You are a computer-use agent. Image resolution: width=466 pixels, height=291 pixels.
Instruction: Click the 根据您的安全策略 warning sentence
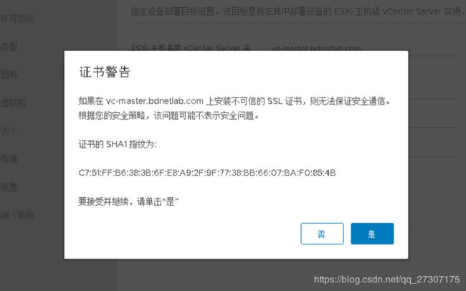pos(168,115)
